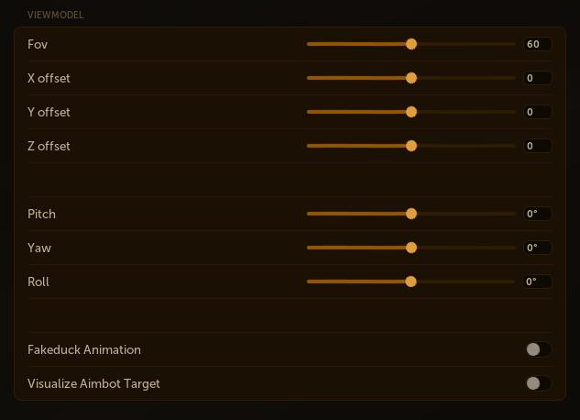This screenshot has height=420, width=580.
Task: Click the X offset slider handle
Action: (411, 78)
